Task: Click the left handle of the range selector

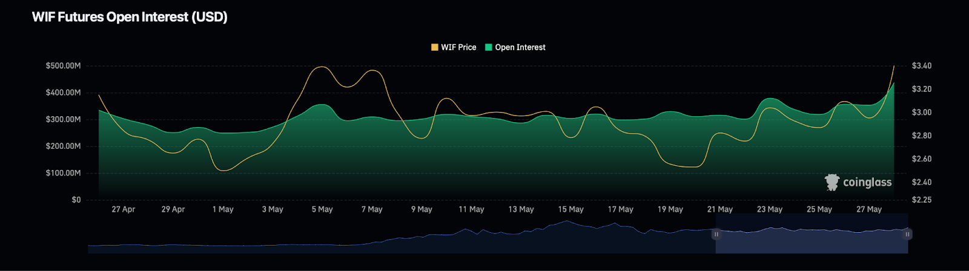Action: [716, 234]
